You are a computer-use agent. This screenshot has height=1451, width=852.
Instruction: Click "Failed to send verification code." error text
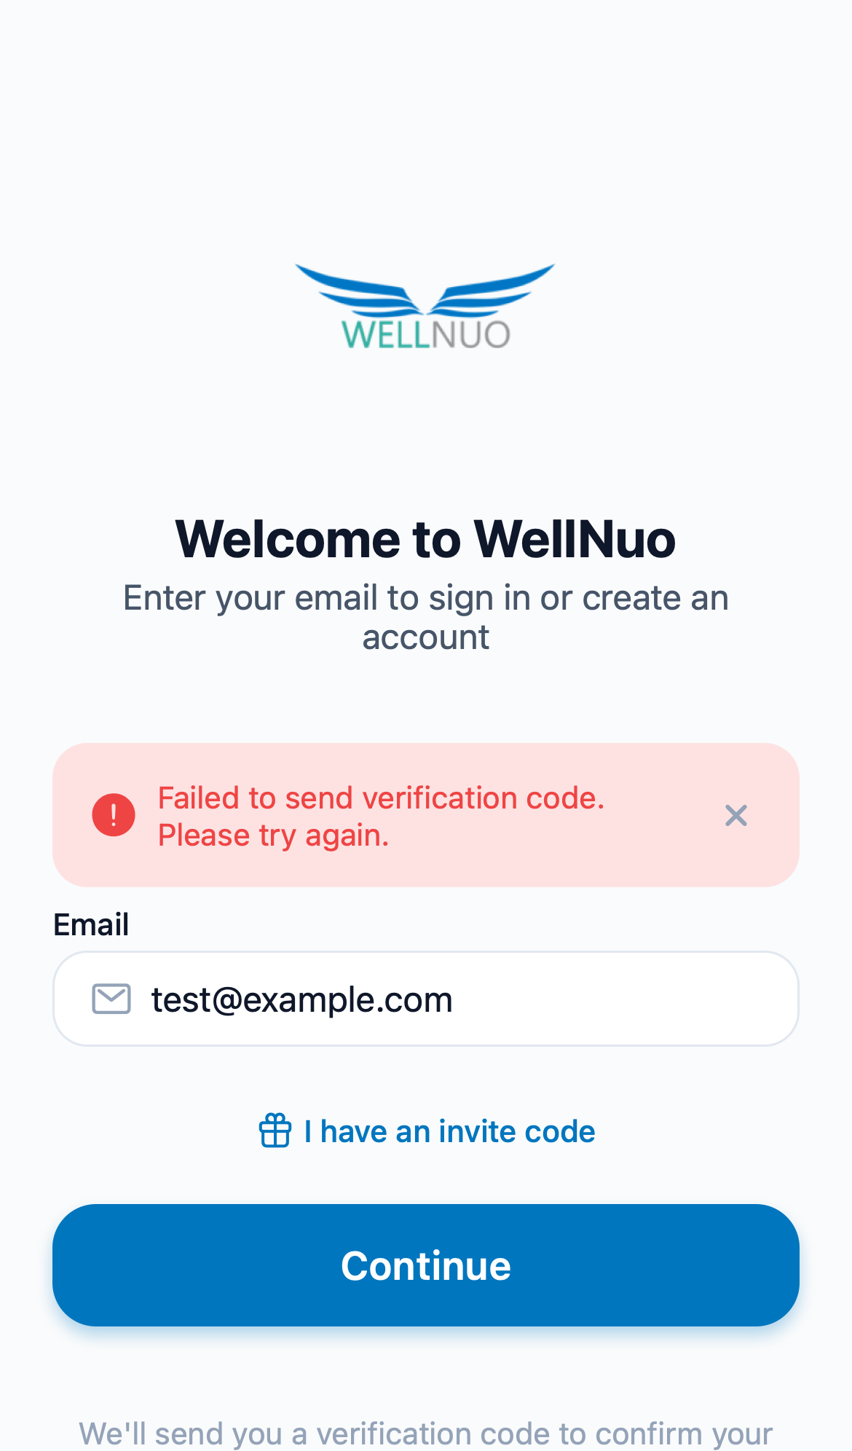[381, 798]
